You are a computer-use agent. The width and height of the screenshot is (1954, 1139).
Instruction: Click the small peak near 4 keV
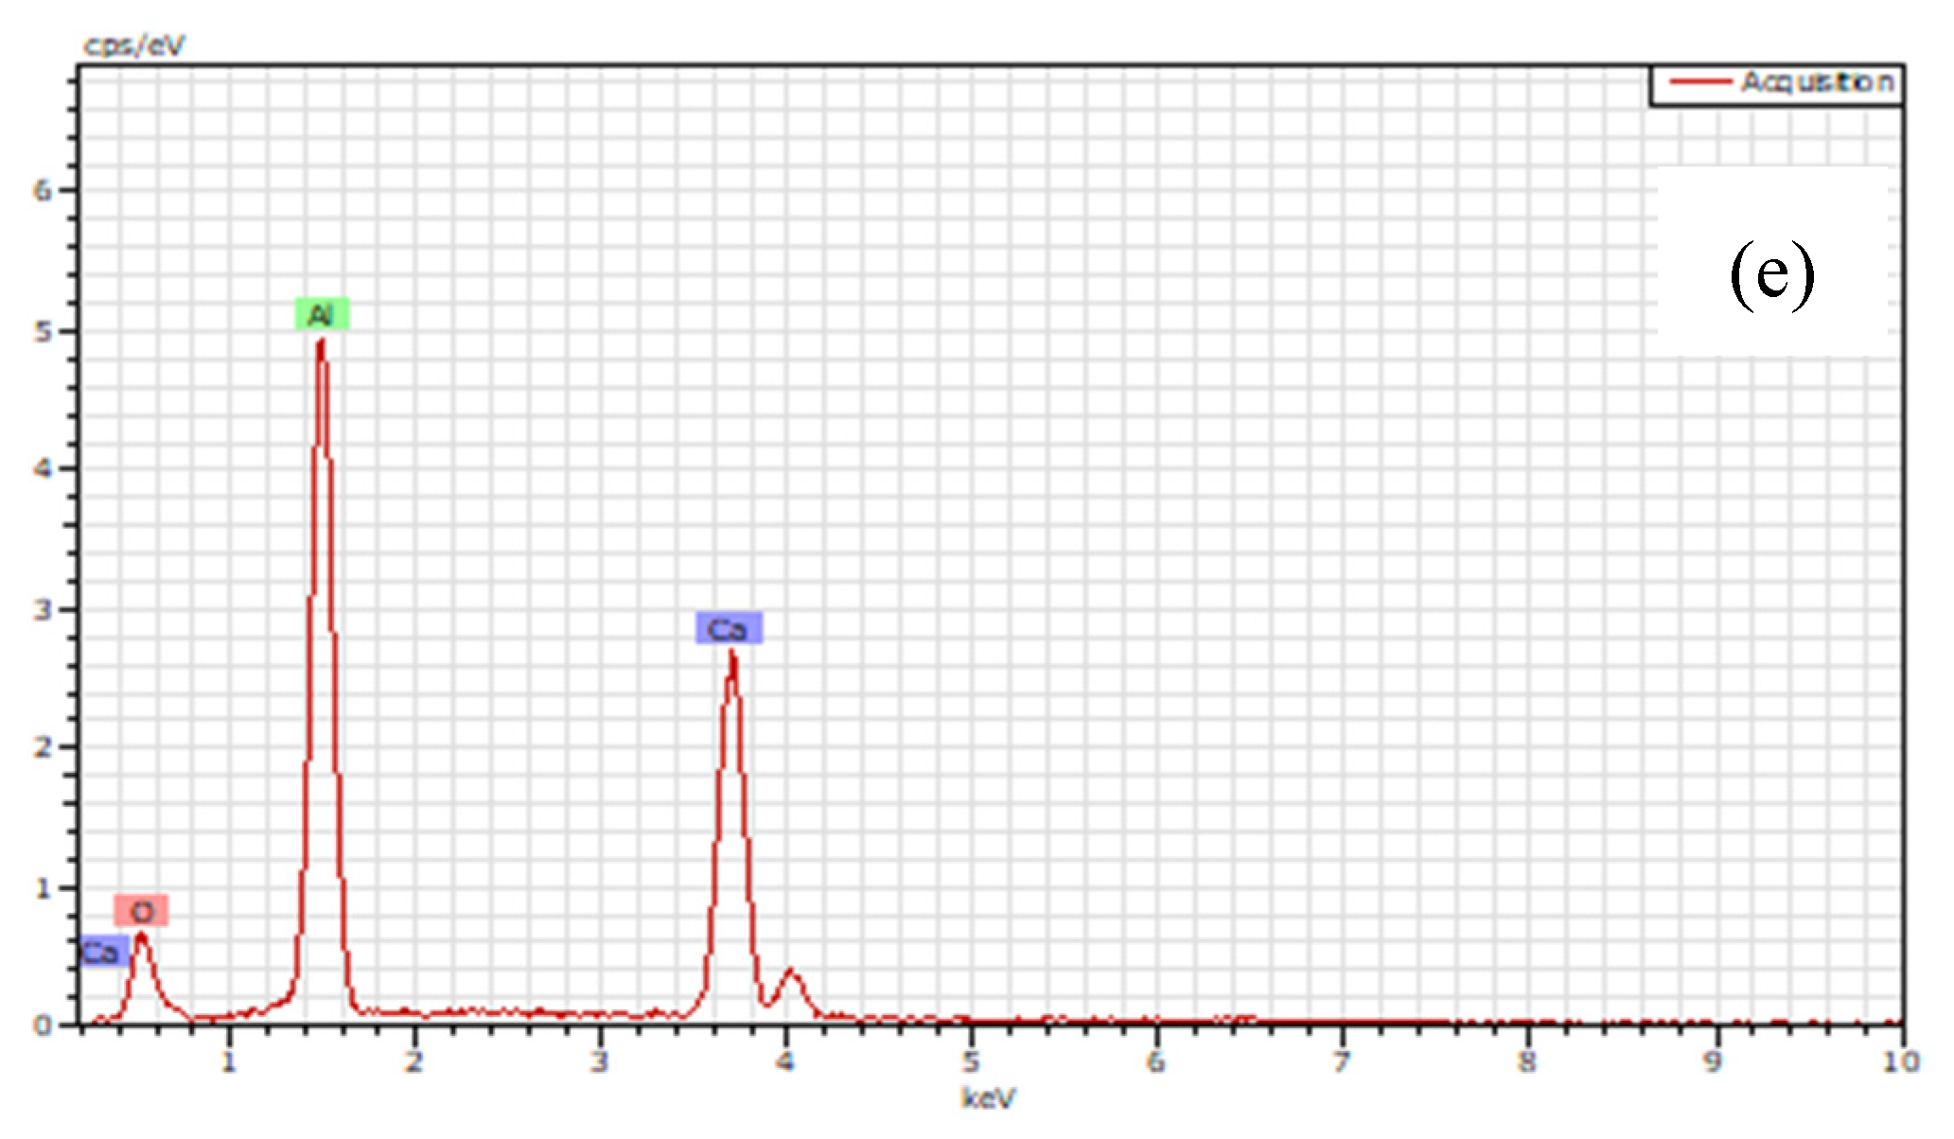pos(791,973)
